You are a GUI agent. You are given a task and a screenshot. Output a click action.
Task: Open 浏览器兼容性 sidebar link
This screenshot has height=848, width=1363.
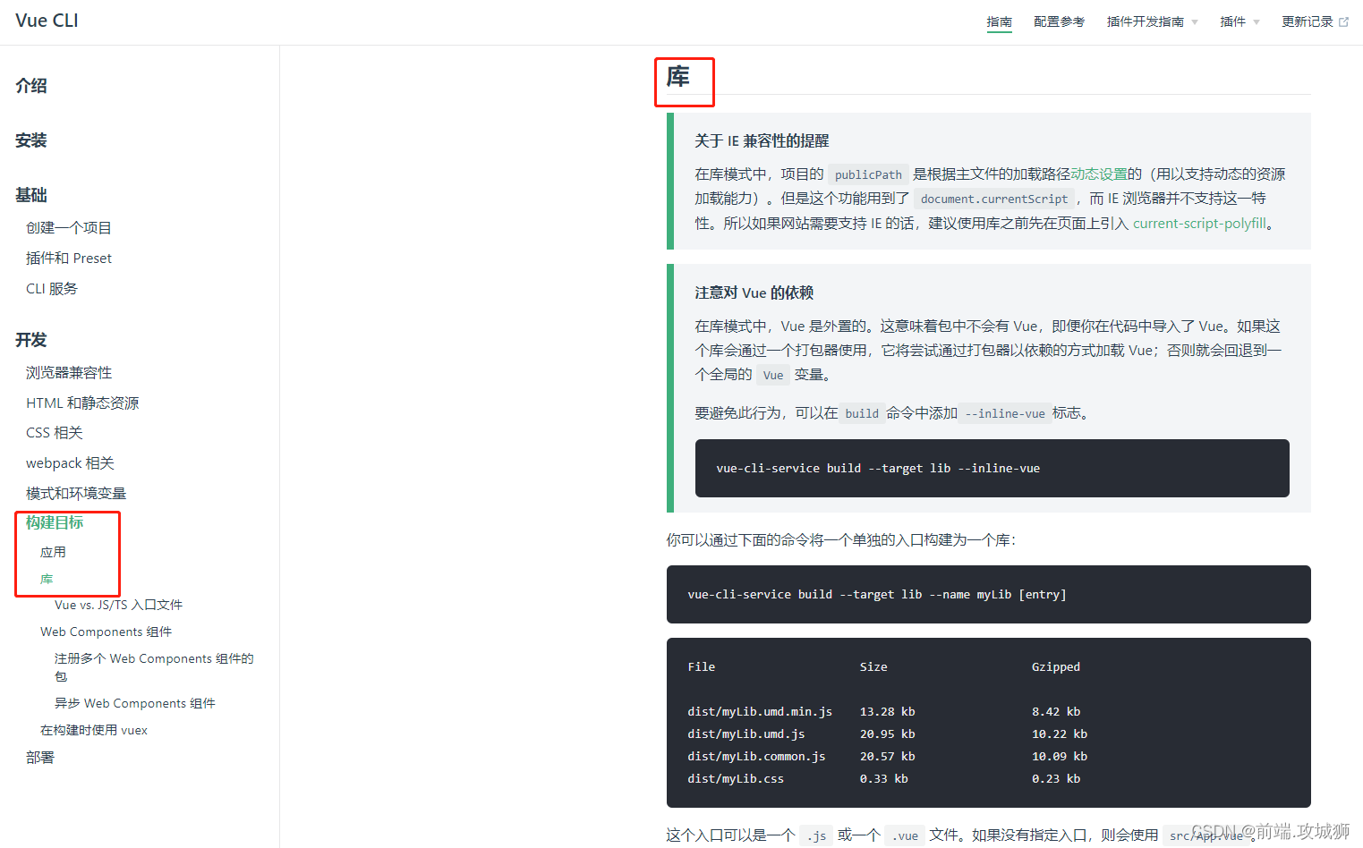tap(69, 373)
